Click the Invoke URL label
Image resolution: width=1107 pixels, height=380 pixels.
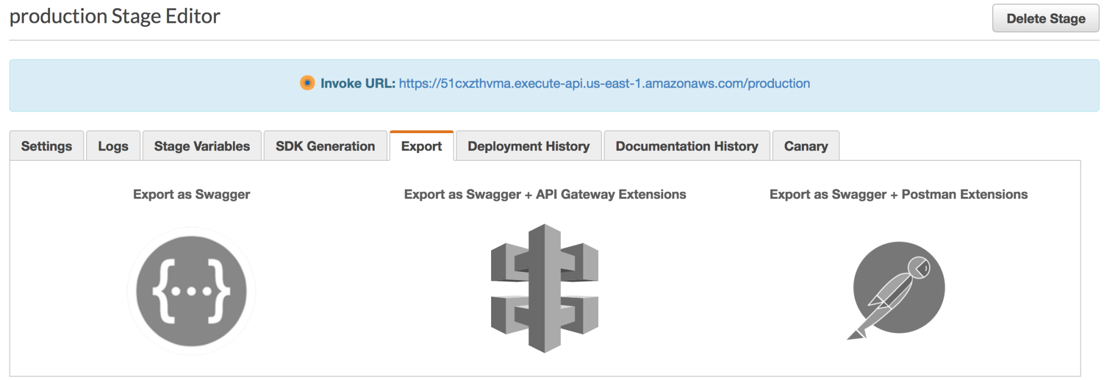click(358, 83)
